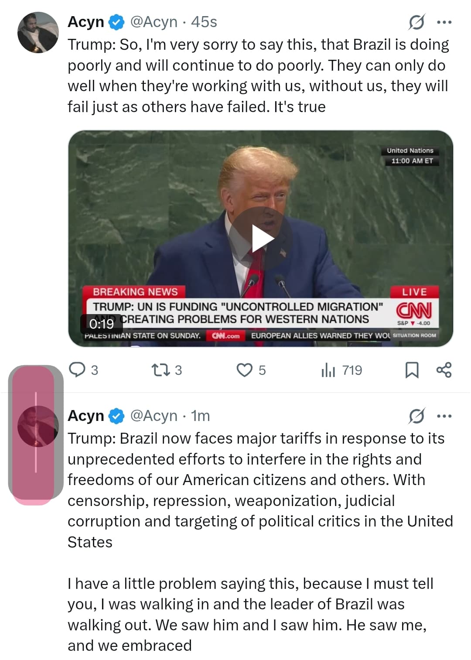Share the first tweet via share icon
Image resolution: width=471 pixels, height=660 pixels.
pyautogui.click(x=444, y=370)
